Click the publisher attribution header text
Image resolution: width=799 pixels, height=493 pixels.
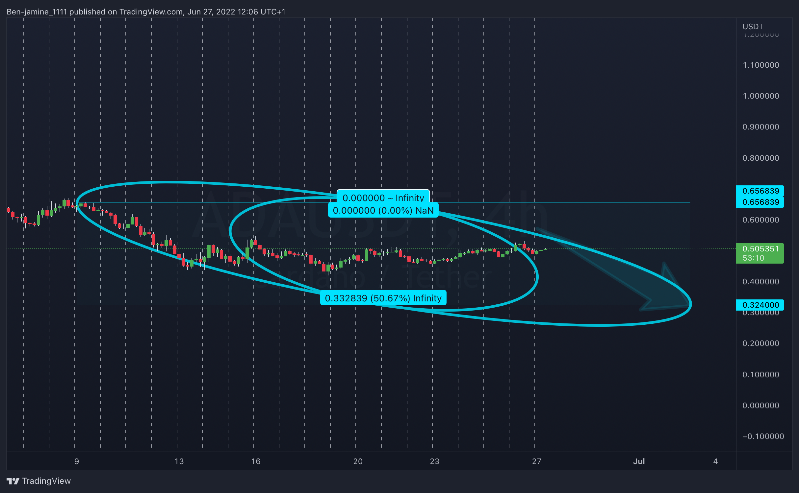click(146, 12)
